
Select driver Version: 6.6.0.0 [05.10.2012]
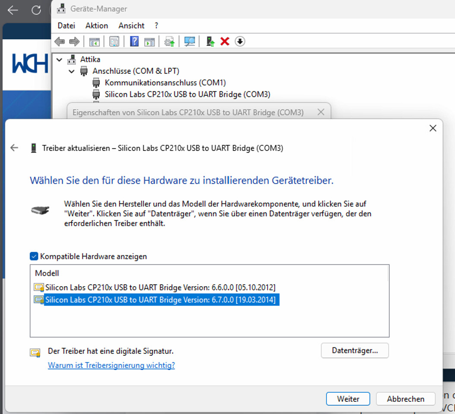(x=160, y=287)
